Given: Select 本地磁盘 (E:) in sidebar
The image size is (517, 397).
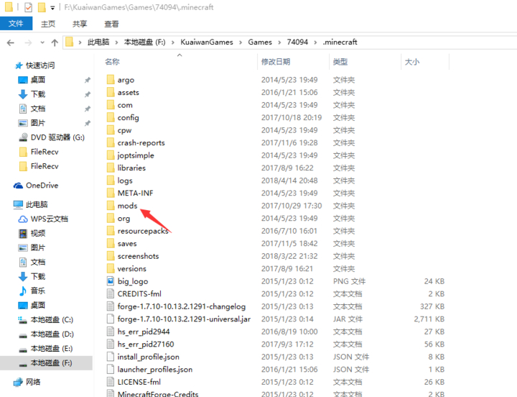Looking at the screenshot, I should click(x=52, y=348).
